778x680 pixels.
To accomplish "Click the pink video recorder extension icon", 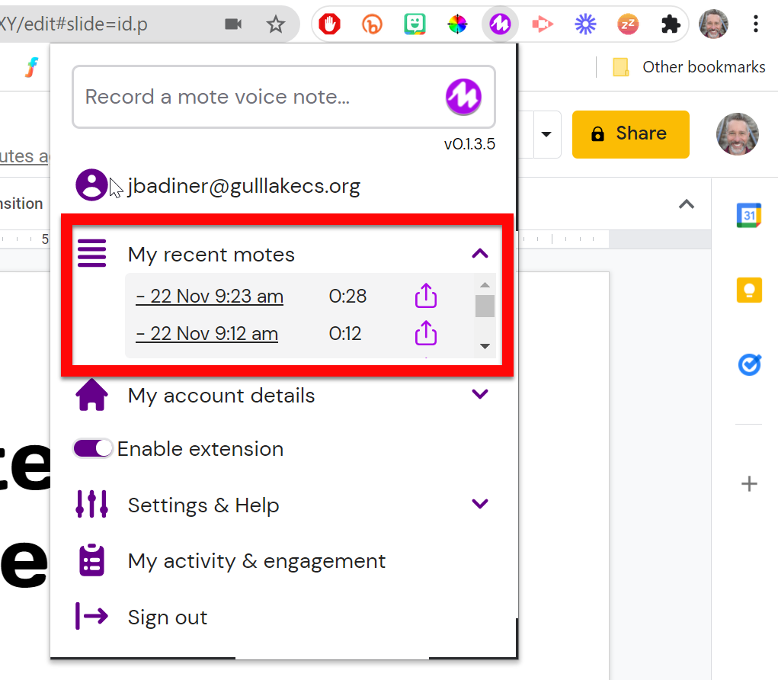I will (x=543, y=24).
